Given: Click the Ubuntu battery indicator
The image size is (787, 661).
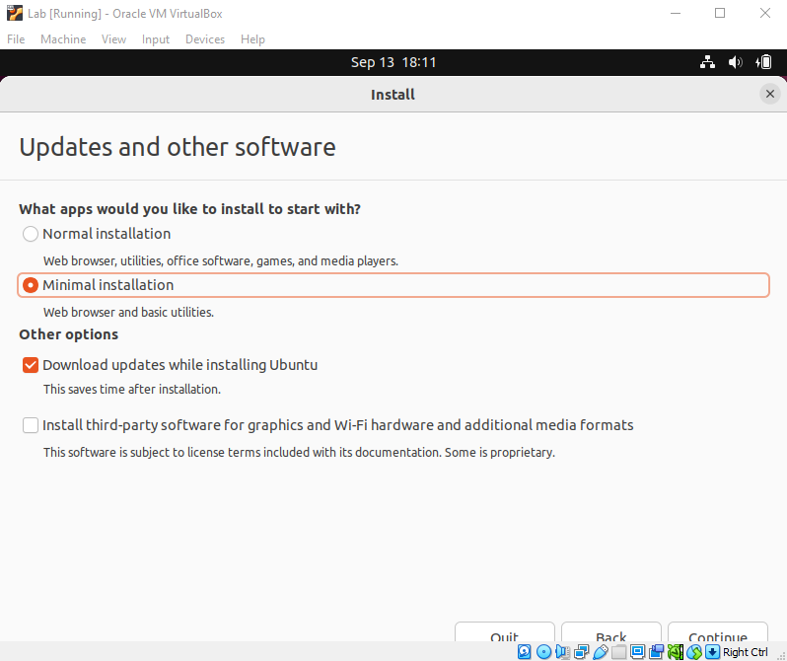Looking at the screenshot, I should click(x=763, y=62).
